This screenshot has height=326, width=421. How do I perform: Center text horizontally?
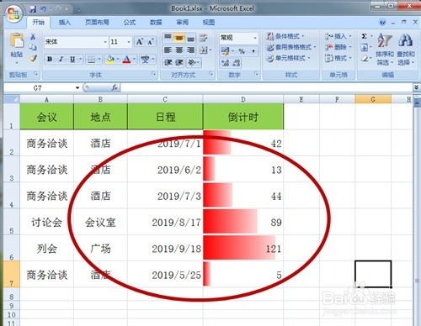click(179, 50)
